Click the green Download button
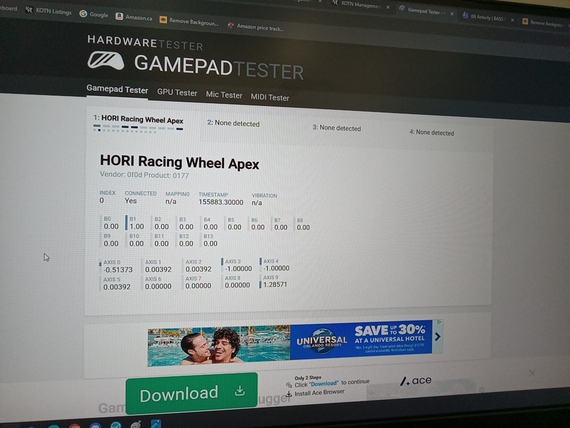Viewport: 570px width, 428px height. tap(191, 393)
